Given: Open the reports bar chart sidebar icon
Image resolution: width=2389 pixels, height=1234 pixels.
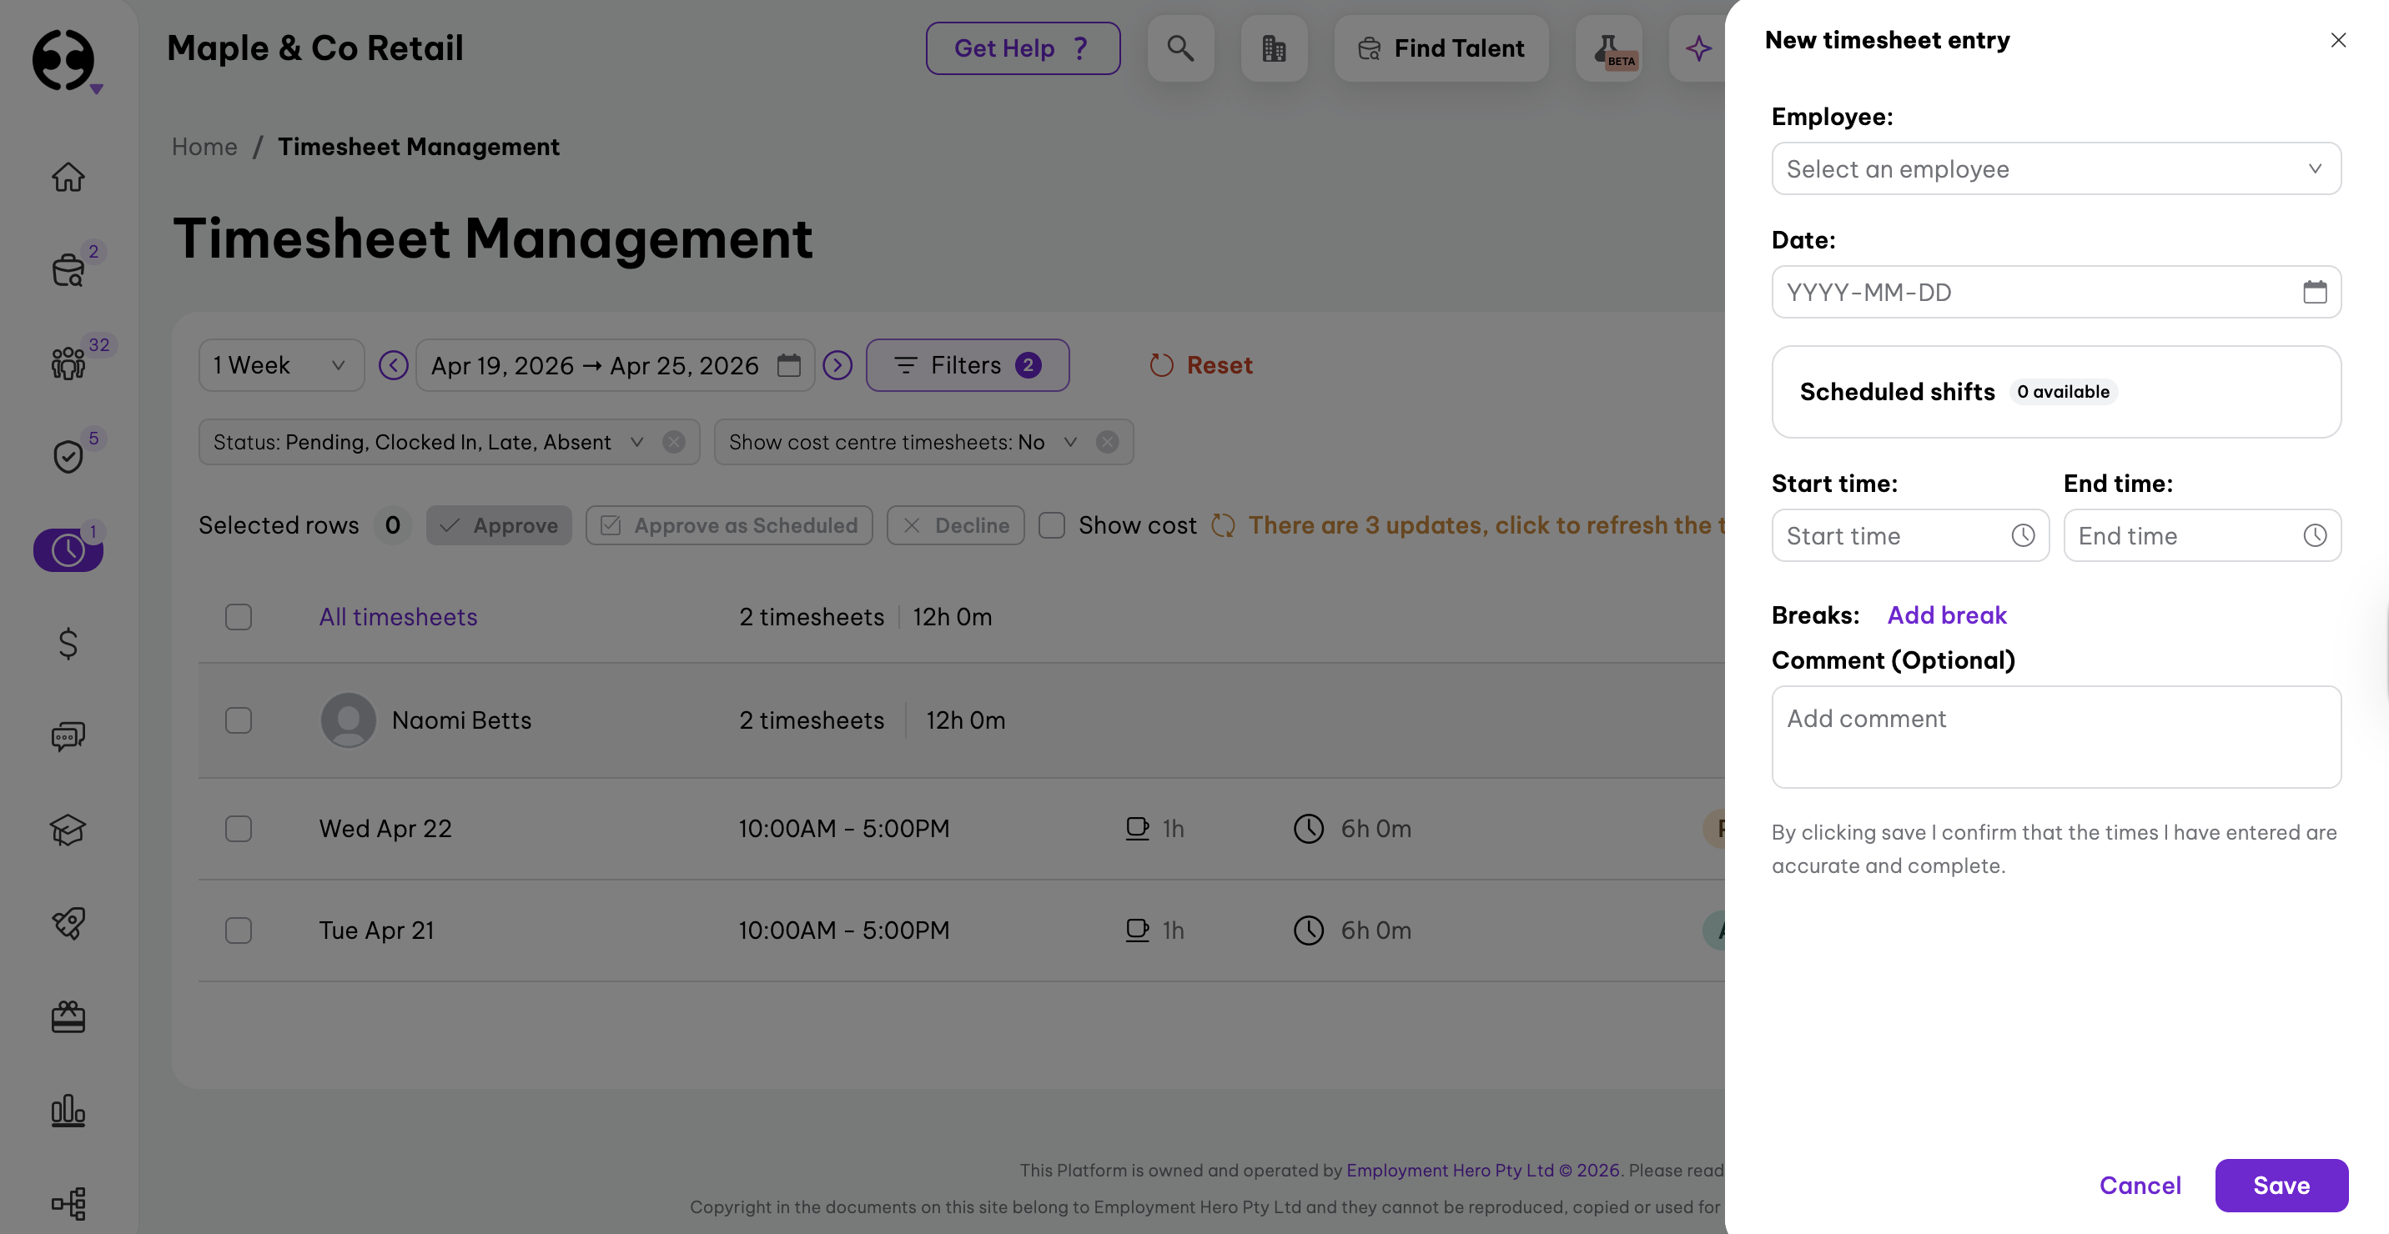Looking at the screenshot, I should pyautogui.click(x=68, y=1109).
